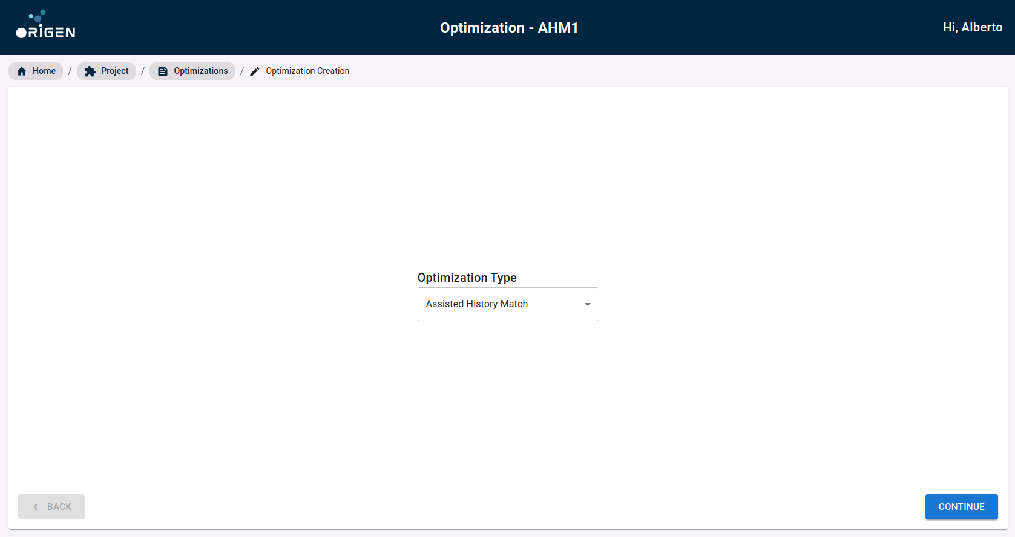
Task: Click the pencil icon beside Optimization Creation
Action: click(255, 71)
